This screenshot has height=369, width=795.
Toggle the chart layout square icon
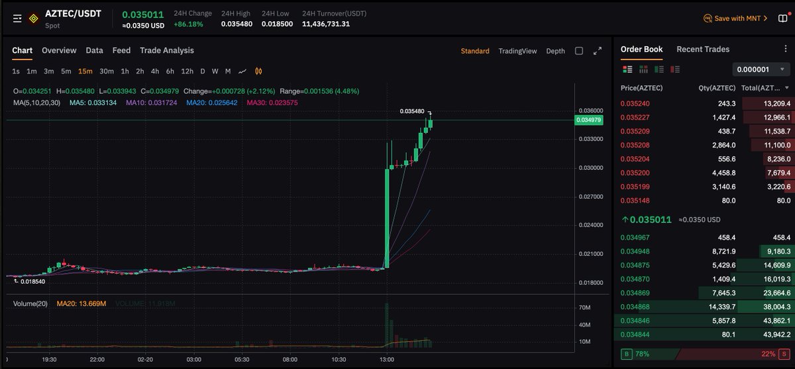(579, 51)
